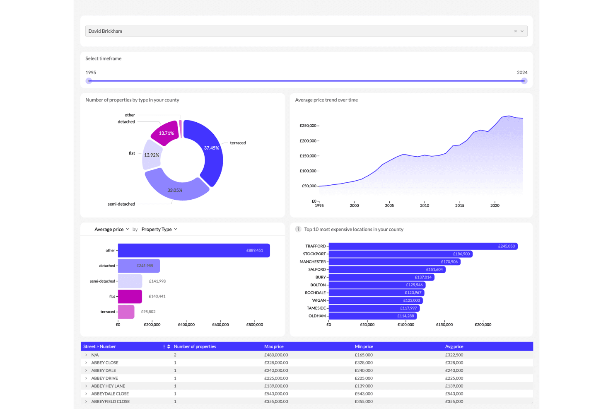Expand the ABBEY DRIVE row
This screenshot has height=409, width=613.
tap(86, 378)
